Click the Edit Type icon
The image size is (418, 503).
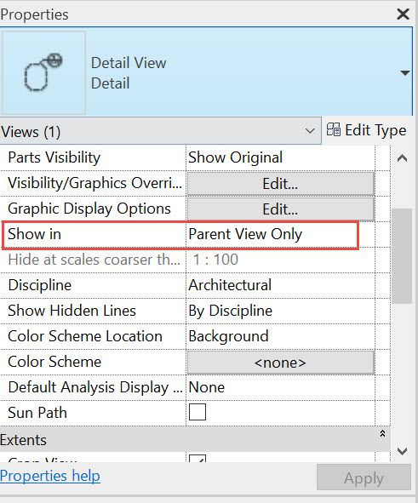(x=334, y=130)
